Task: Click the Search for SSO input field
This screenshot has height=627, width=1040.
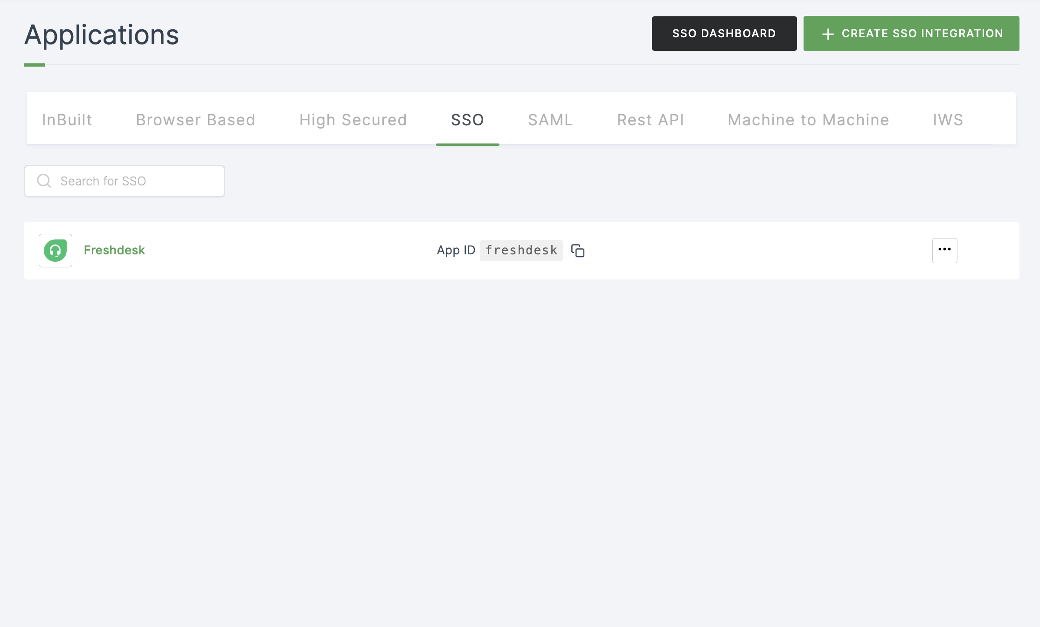Action: (124, 181)
